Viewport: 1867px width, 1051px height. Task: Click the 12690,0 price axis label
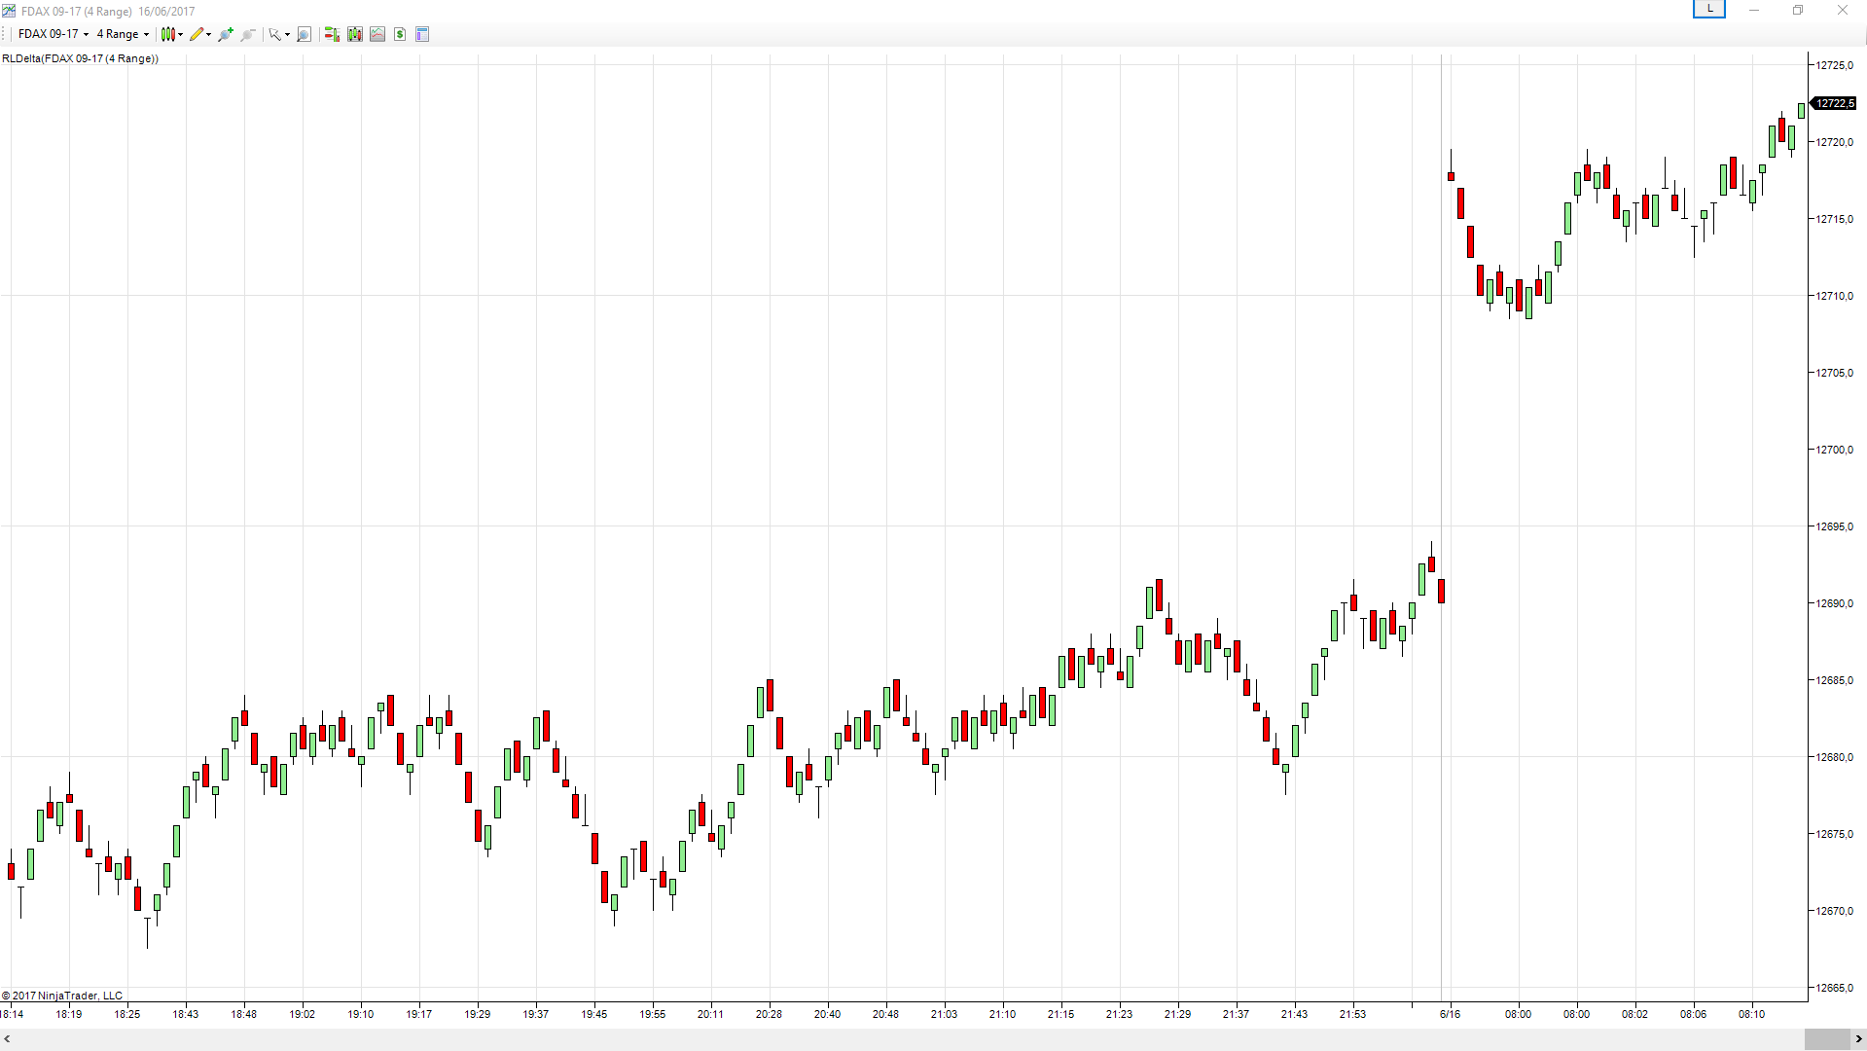pyautogui.click(x=1835, y=603)
